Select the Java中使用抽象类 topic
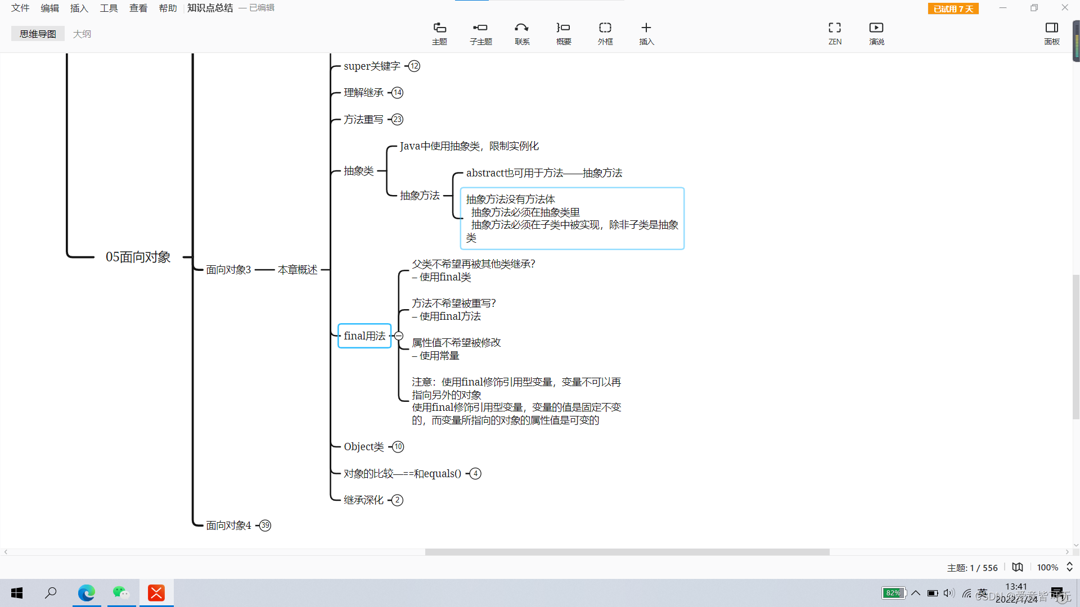Image resolution: width=1080 pixels, height=607 pixels. (x=469, y=146)
